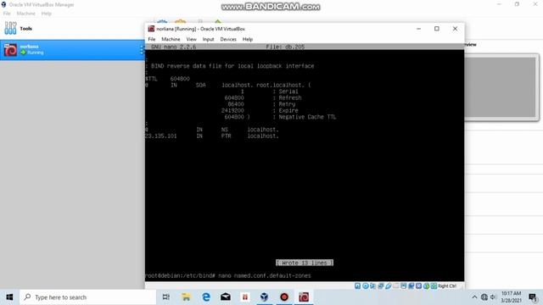The height and width of the screenshot is (305, 543).
Task: Open File menu in VirtualBox Manager window
Action: coord(7,14)
